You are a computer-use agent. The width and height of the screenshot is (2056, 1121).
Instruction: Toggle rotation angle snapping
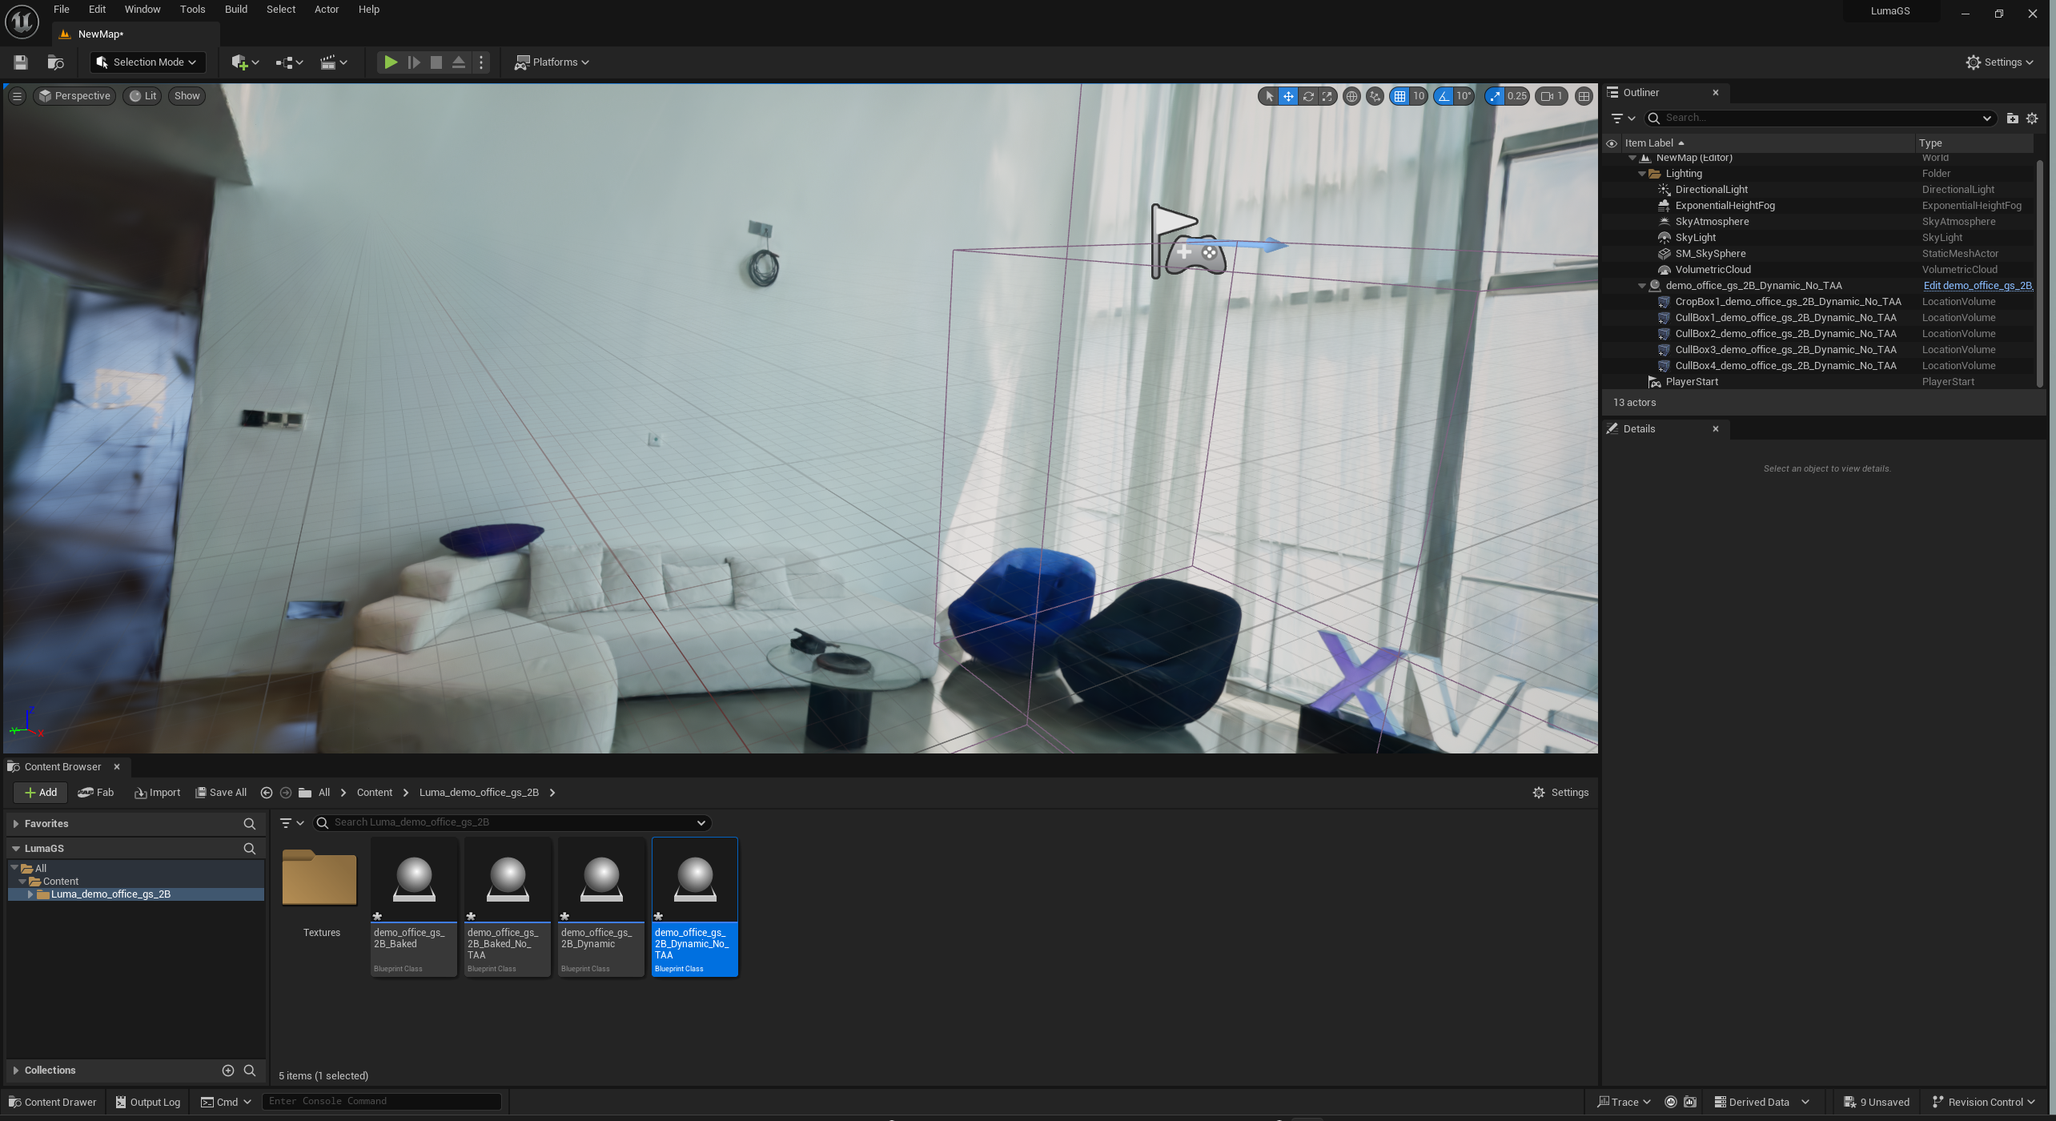(x=1444, y=96)
